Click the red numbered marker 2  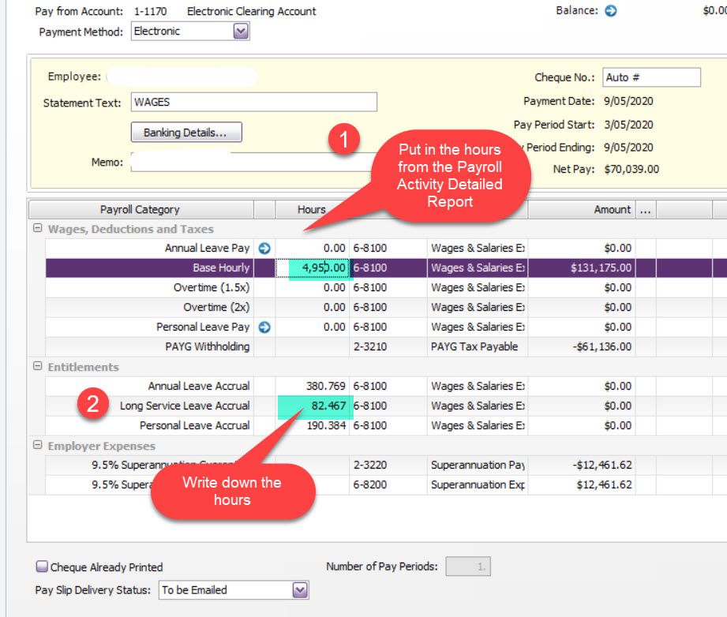(x=92, y=405)
